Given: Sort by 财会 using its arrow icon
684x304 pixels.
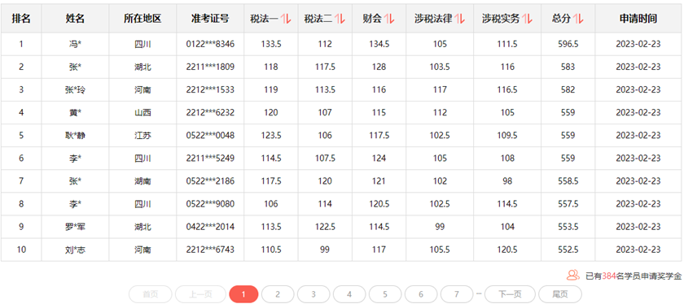Looking at the screenshot, I should (389, 19).
